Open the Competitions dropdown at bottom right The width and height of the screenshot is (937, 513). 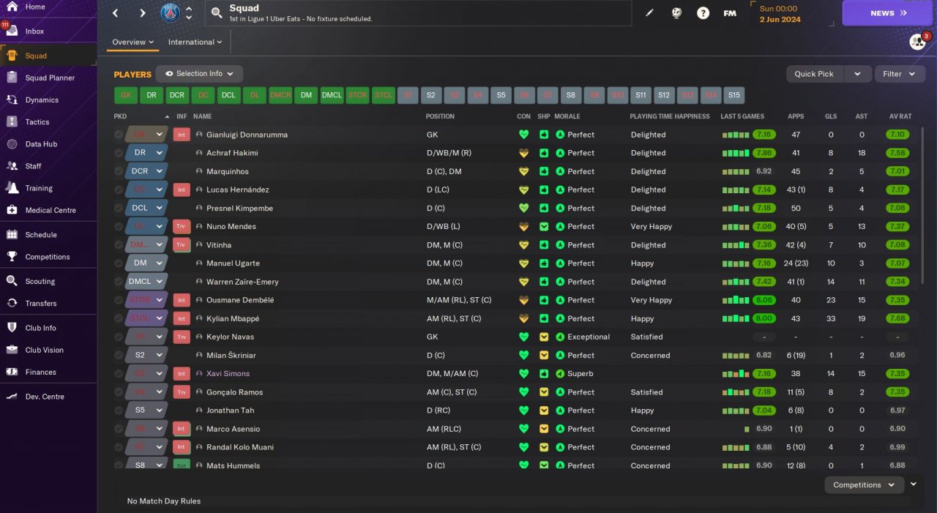click(865, 484)
